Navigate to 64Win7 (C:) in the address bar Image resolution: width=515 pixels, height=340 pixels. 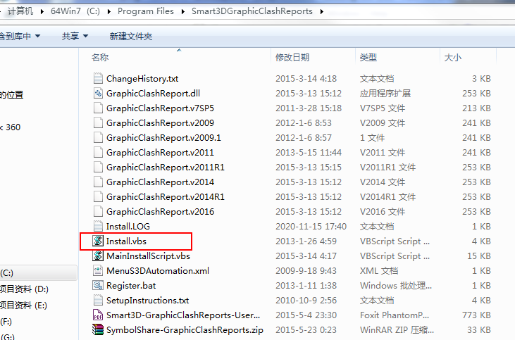tap(75, 11)
